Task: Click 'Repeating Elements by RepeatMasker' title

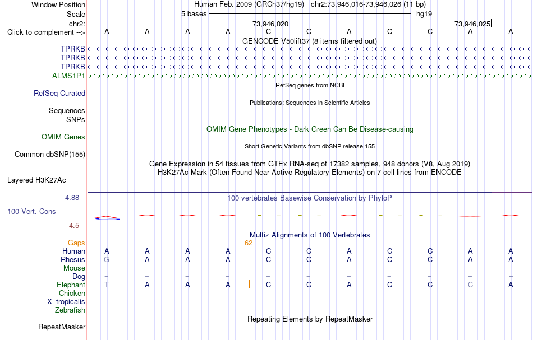Action: 310,319
